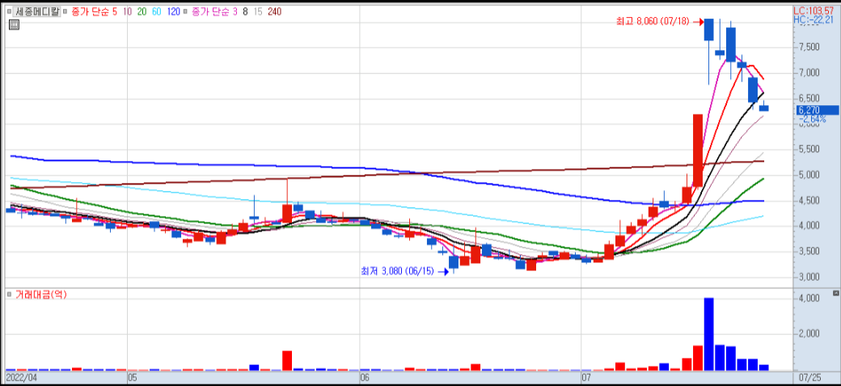The height and width of the screenshot is (386, 841).
Task: Toggle square marker before 종가 단순 3
Action: point(186,11)
